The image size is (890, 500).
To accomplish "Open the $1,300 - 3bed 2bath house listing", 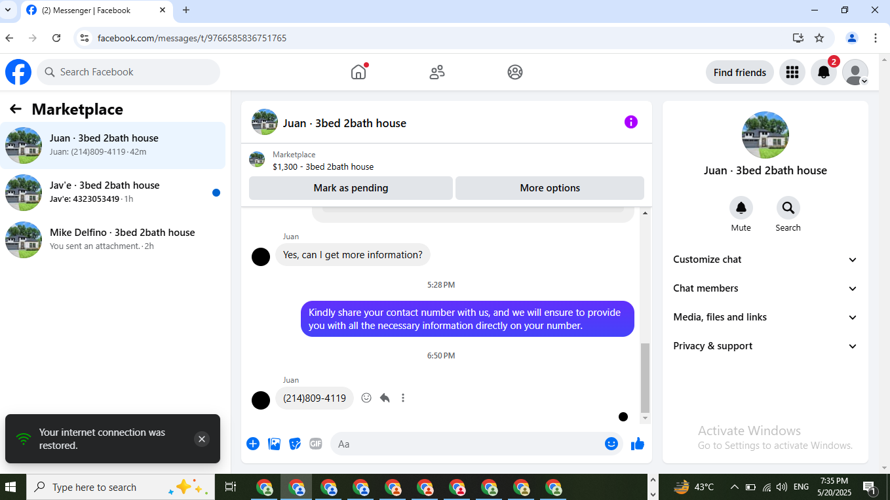I will 323,167.
